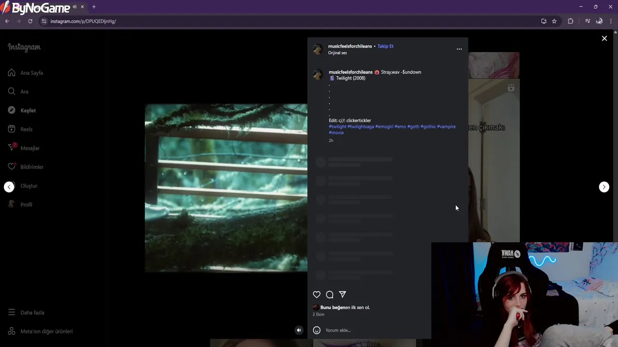Click the #movie hashtag
618x347 pixels.
pos(337,133)
